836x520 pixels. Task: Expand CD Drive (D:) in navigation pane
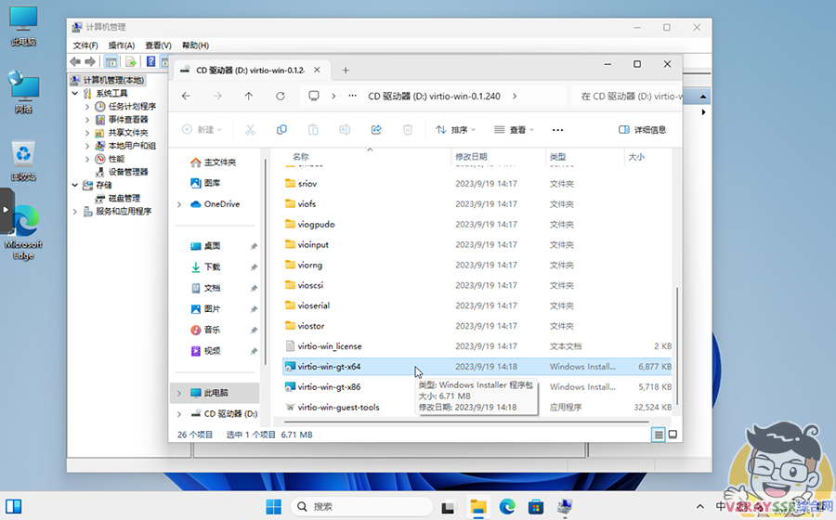[x=179, y=413]
